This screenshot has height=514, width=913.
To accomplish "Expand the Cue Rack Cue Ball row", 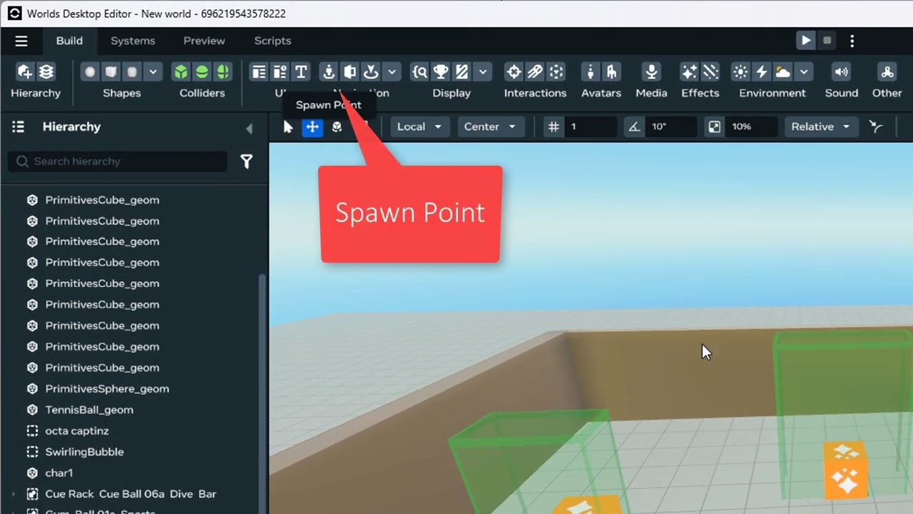I will tap(13, 494).
